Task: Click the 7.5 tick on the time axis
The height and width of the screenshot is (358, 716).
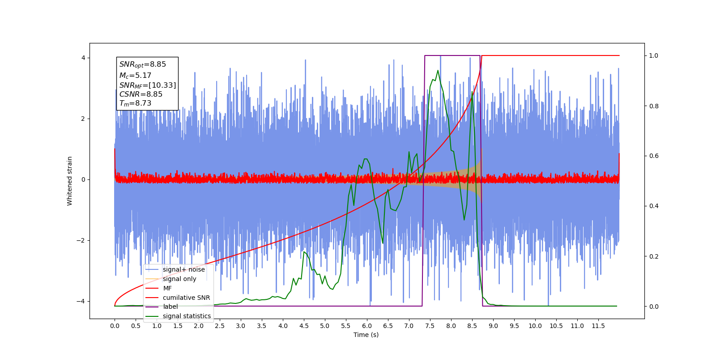Action: click(430, 326)
